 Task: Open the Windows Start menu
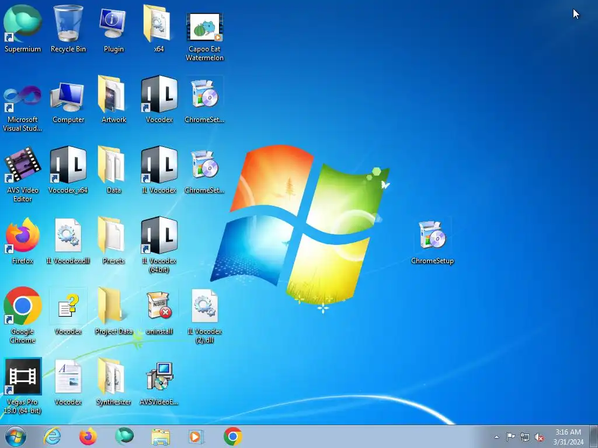tap(16, 436)
